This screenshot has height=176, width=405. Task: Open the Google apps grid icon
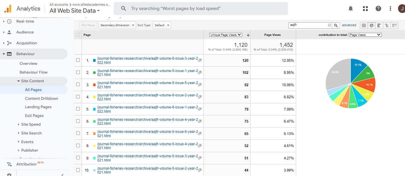tap(365, 8)
